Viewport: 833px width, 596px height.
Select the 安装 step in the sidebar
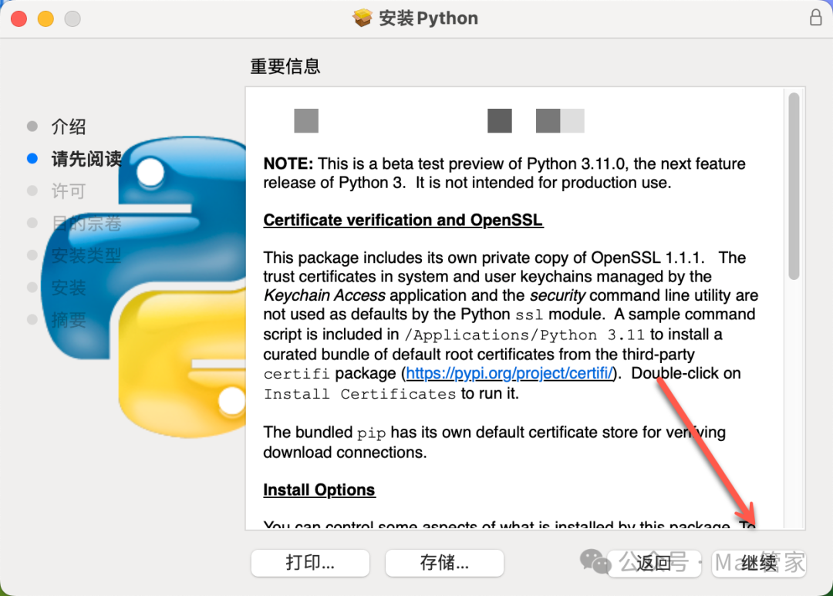[x=69, y=288]
